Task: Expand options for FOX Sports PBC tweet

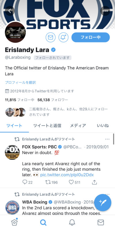Action: (107, 139)
